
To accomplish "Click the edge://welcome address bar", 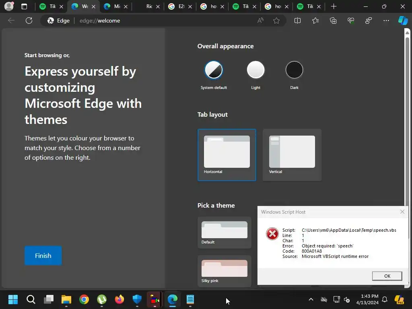I will 163,21.
